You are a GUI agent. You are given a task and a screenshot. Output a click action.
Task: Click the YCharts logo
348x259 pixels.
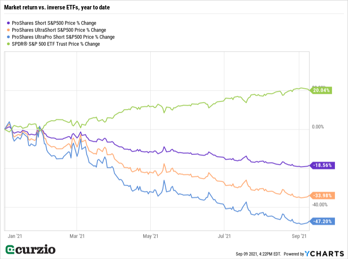(x=325, y=254)
